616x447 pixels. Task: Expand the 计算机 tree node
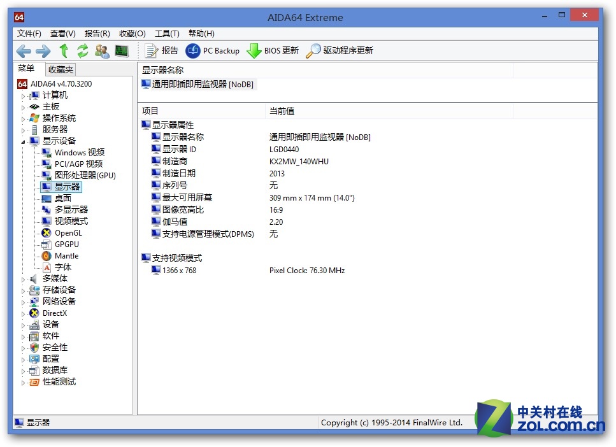tap(23, 96)
